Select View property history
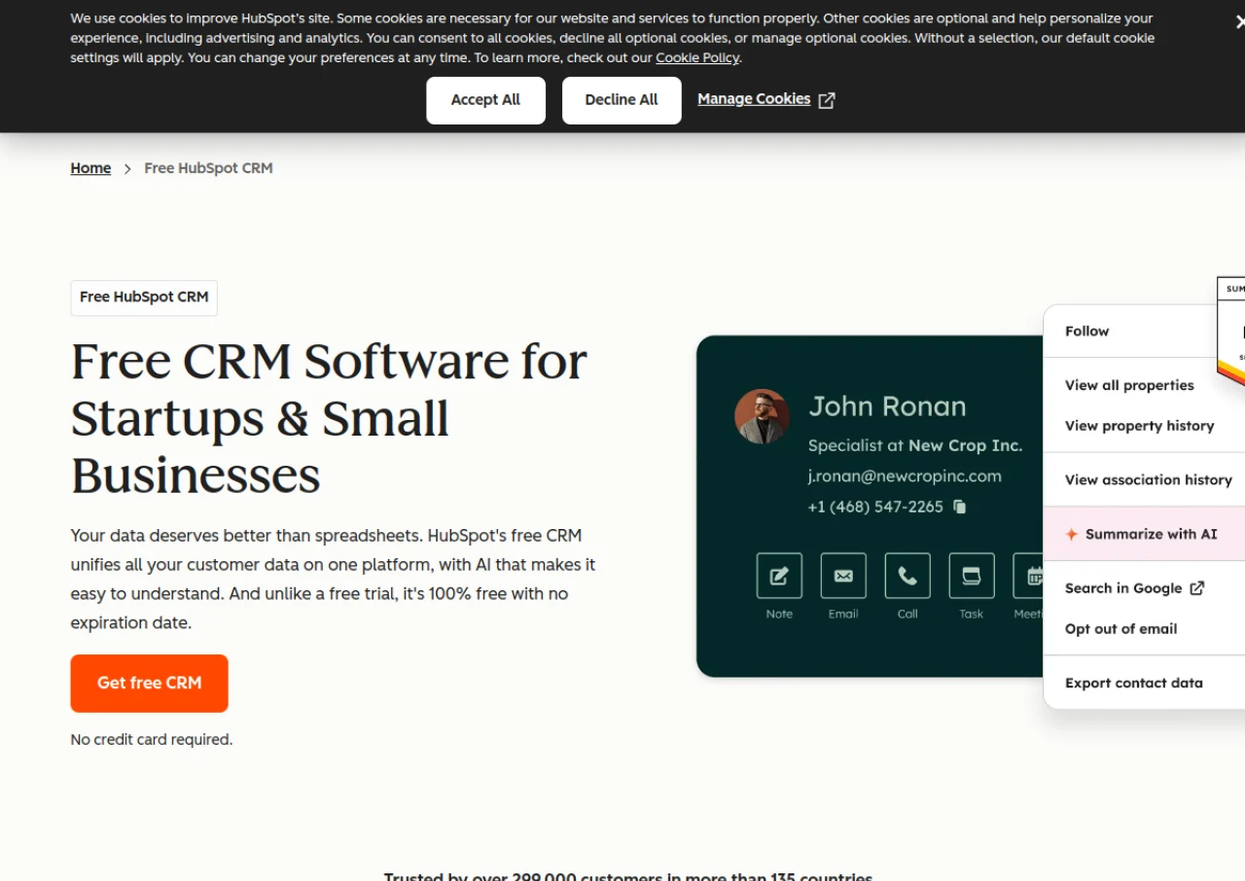Screen dimensions: 1245x881 (x=1139, y=426)
